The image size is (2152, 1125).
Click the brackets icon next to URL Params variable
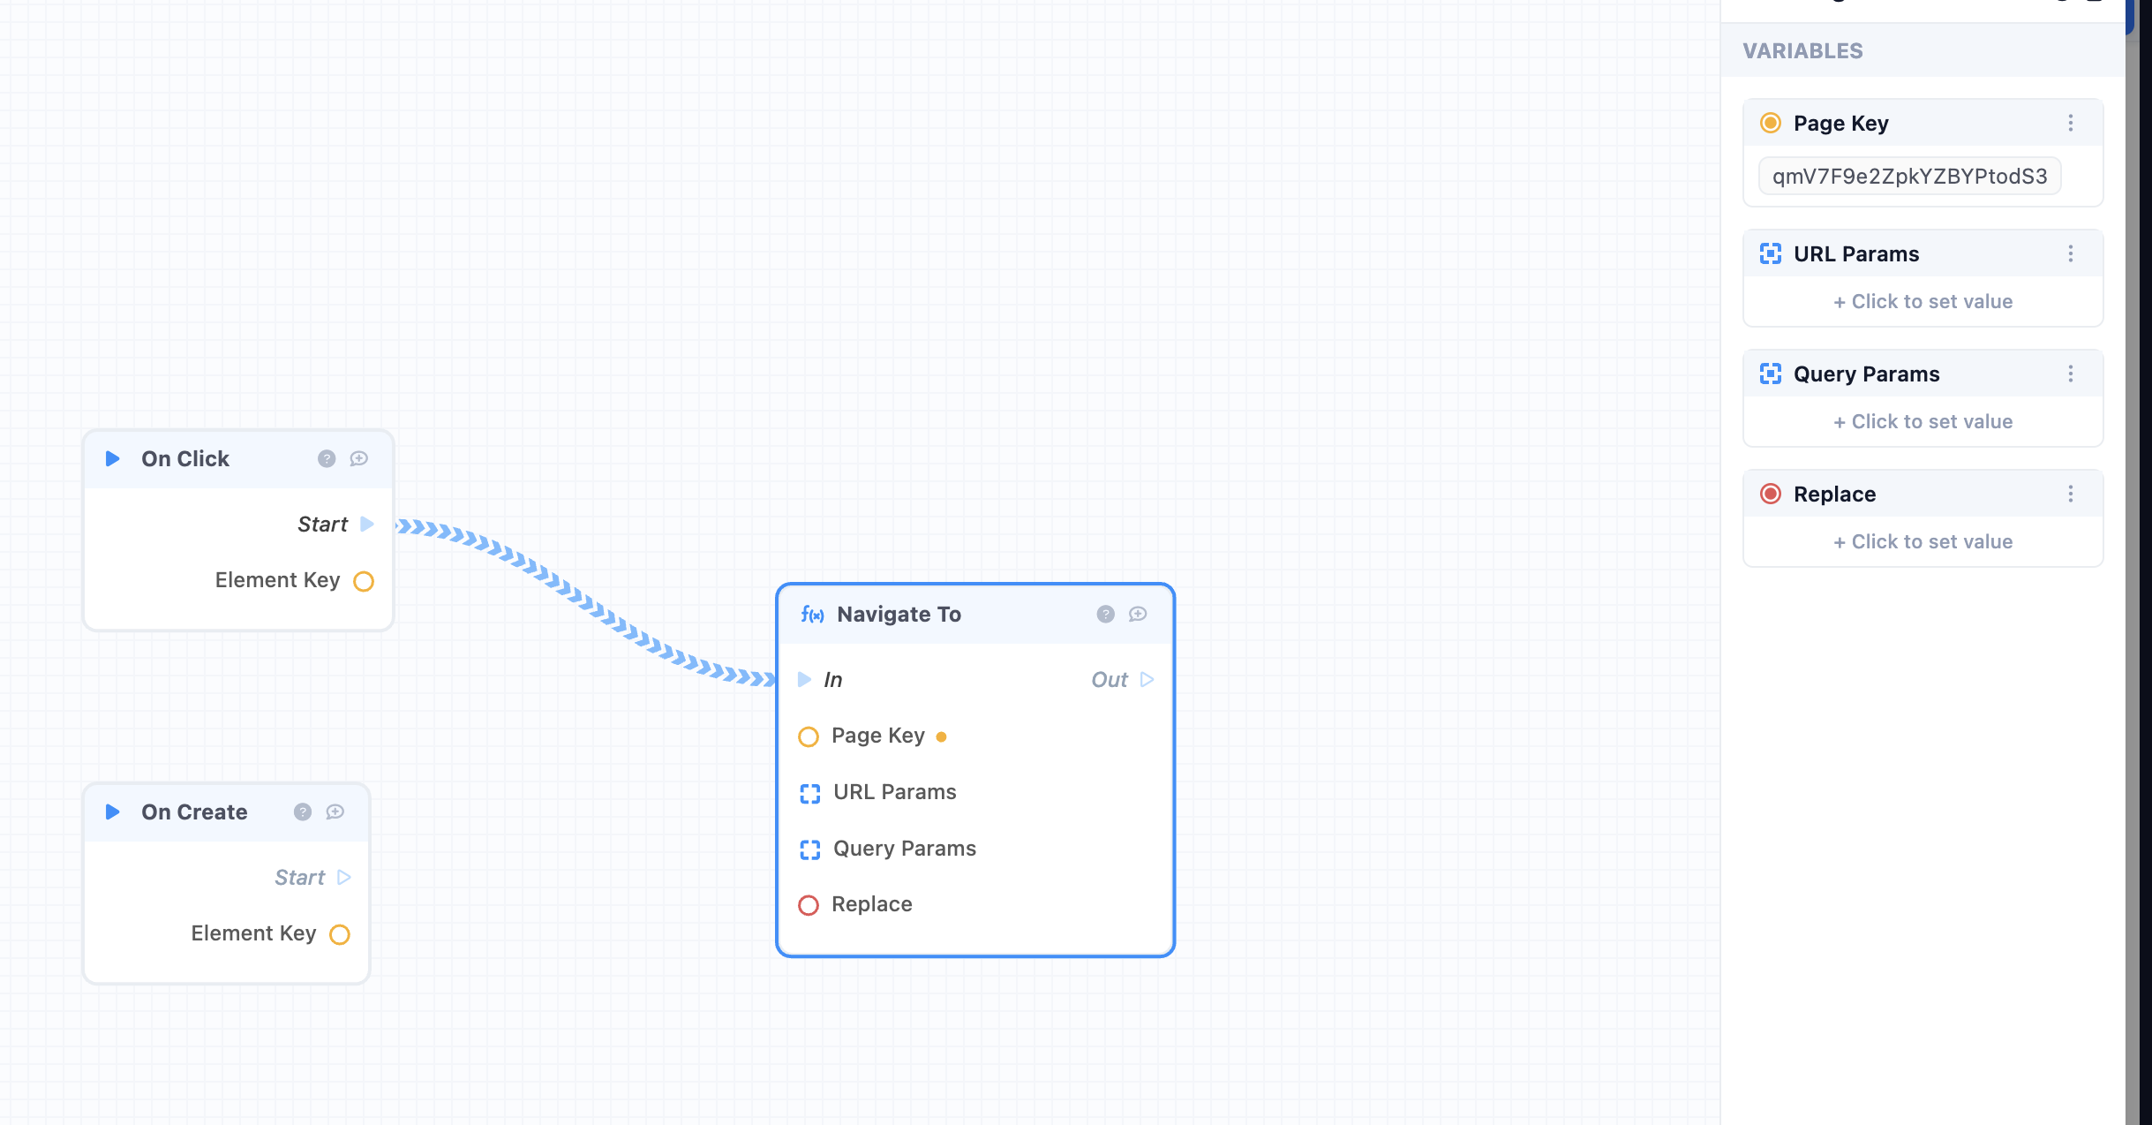(1770, 253)
